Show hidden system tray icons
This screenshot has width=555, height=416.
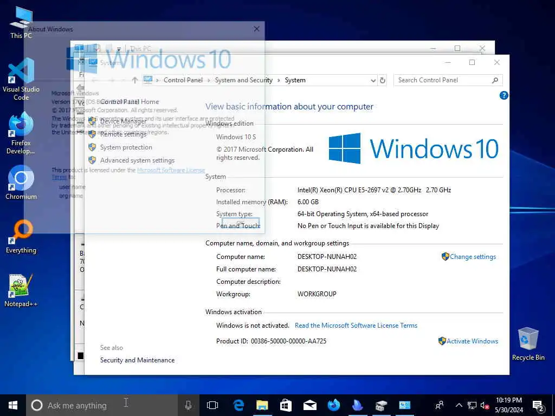pos(459,405)
